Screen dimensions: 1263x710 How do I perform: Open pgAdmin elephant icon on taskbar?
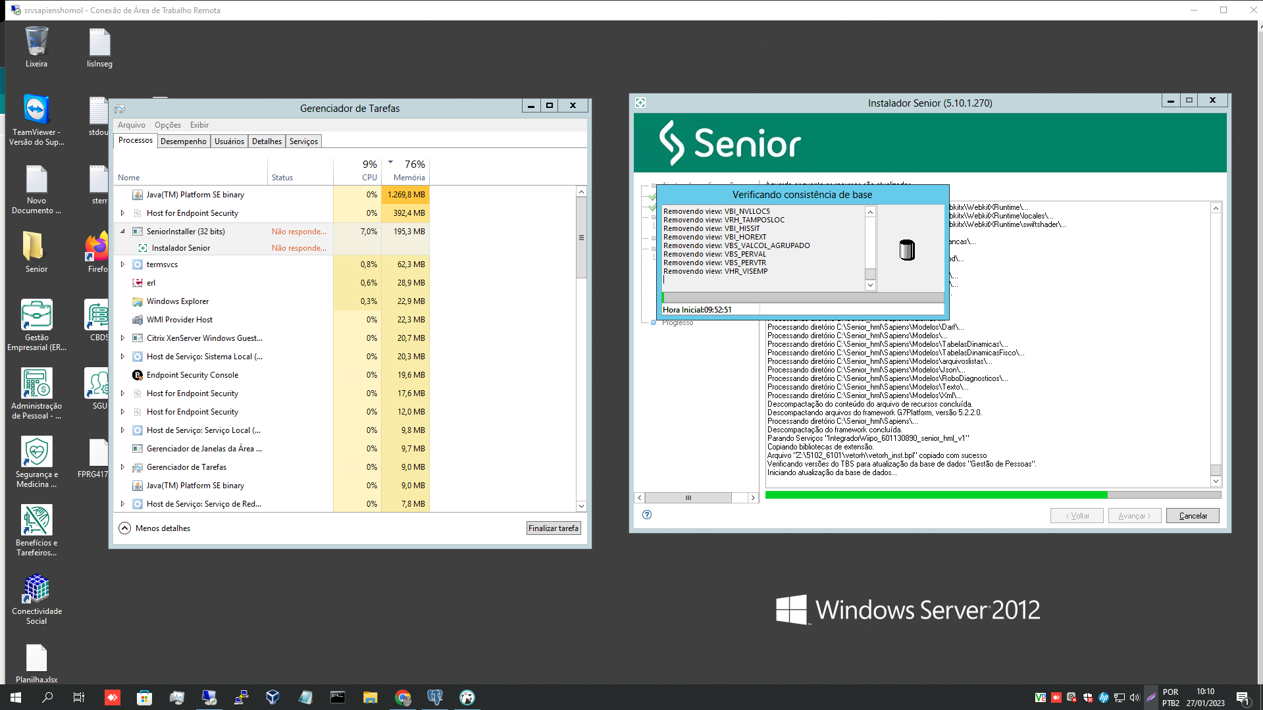(x=435, y=697)
